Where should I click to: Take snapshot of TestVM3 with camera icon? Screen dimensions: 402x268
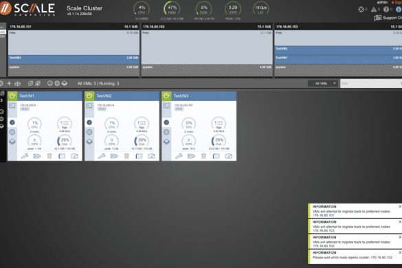click(229, 156)
